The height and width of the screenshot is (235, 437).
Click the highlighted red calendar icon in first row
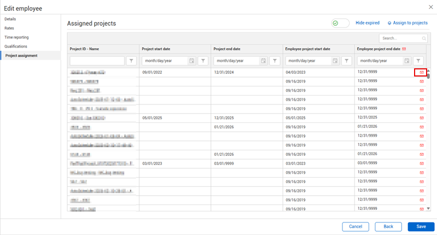421,72
